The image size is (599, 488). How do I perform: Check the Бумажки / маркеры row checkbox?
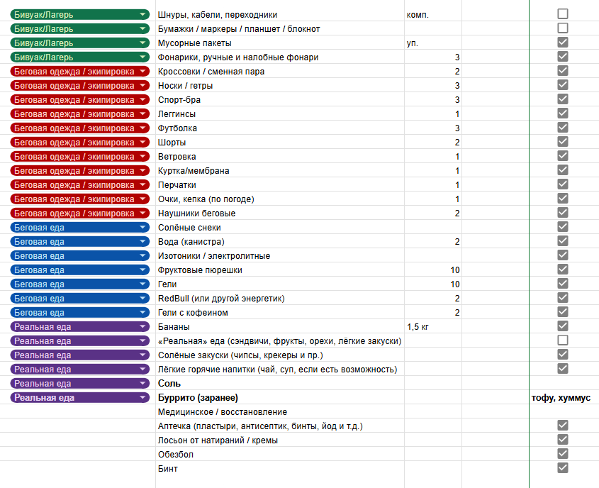[x=563, y=28]
